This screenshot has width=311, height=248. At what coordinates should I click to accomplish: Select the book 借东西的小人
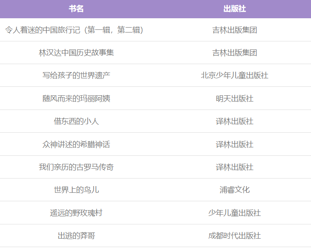(x=76, y=121)
